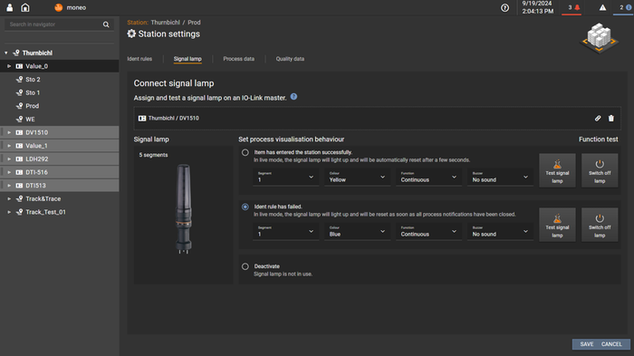Expand the Track_Test_01 tree node
The width and height of the screenshot is (634, 356).
pos(9,212)
